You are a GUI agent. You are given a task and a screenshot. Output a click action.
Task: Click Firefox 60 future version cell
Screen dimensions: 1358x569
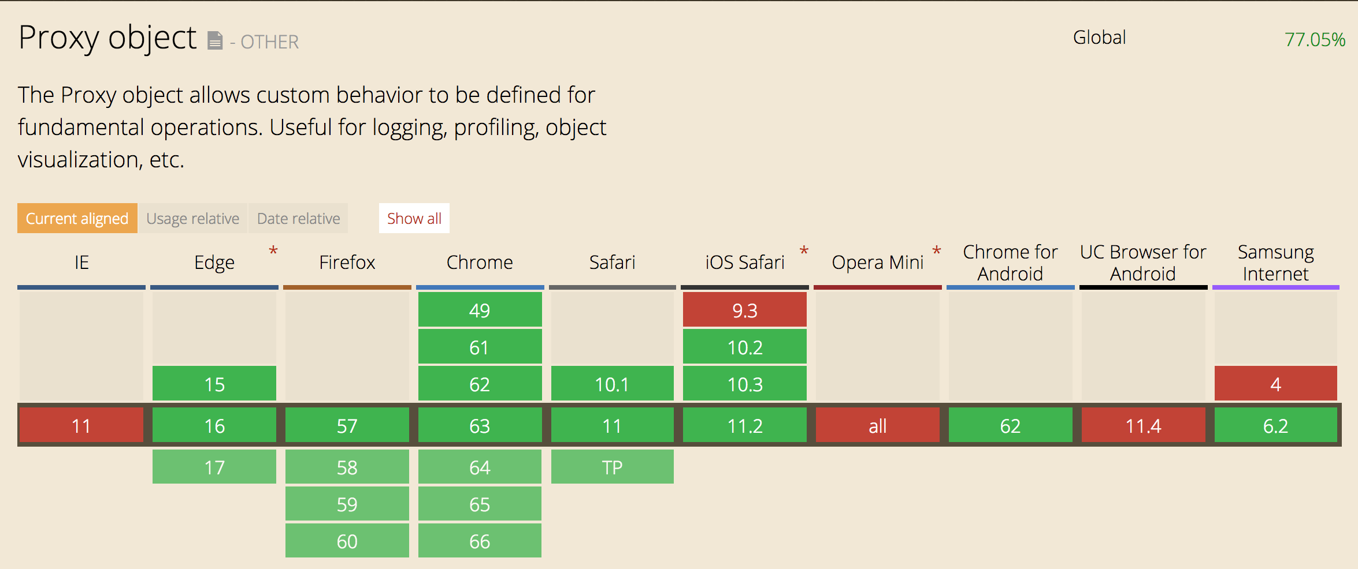point(347,541)
